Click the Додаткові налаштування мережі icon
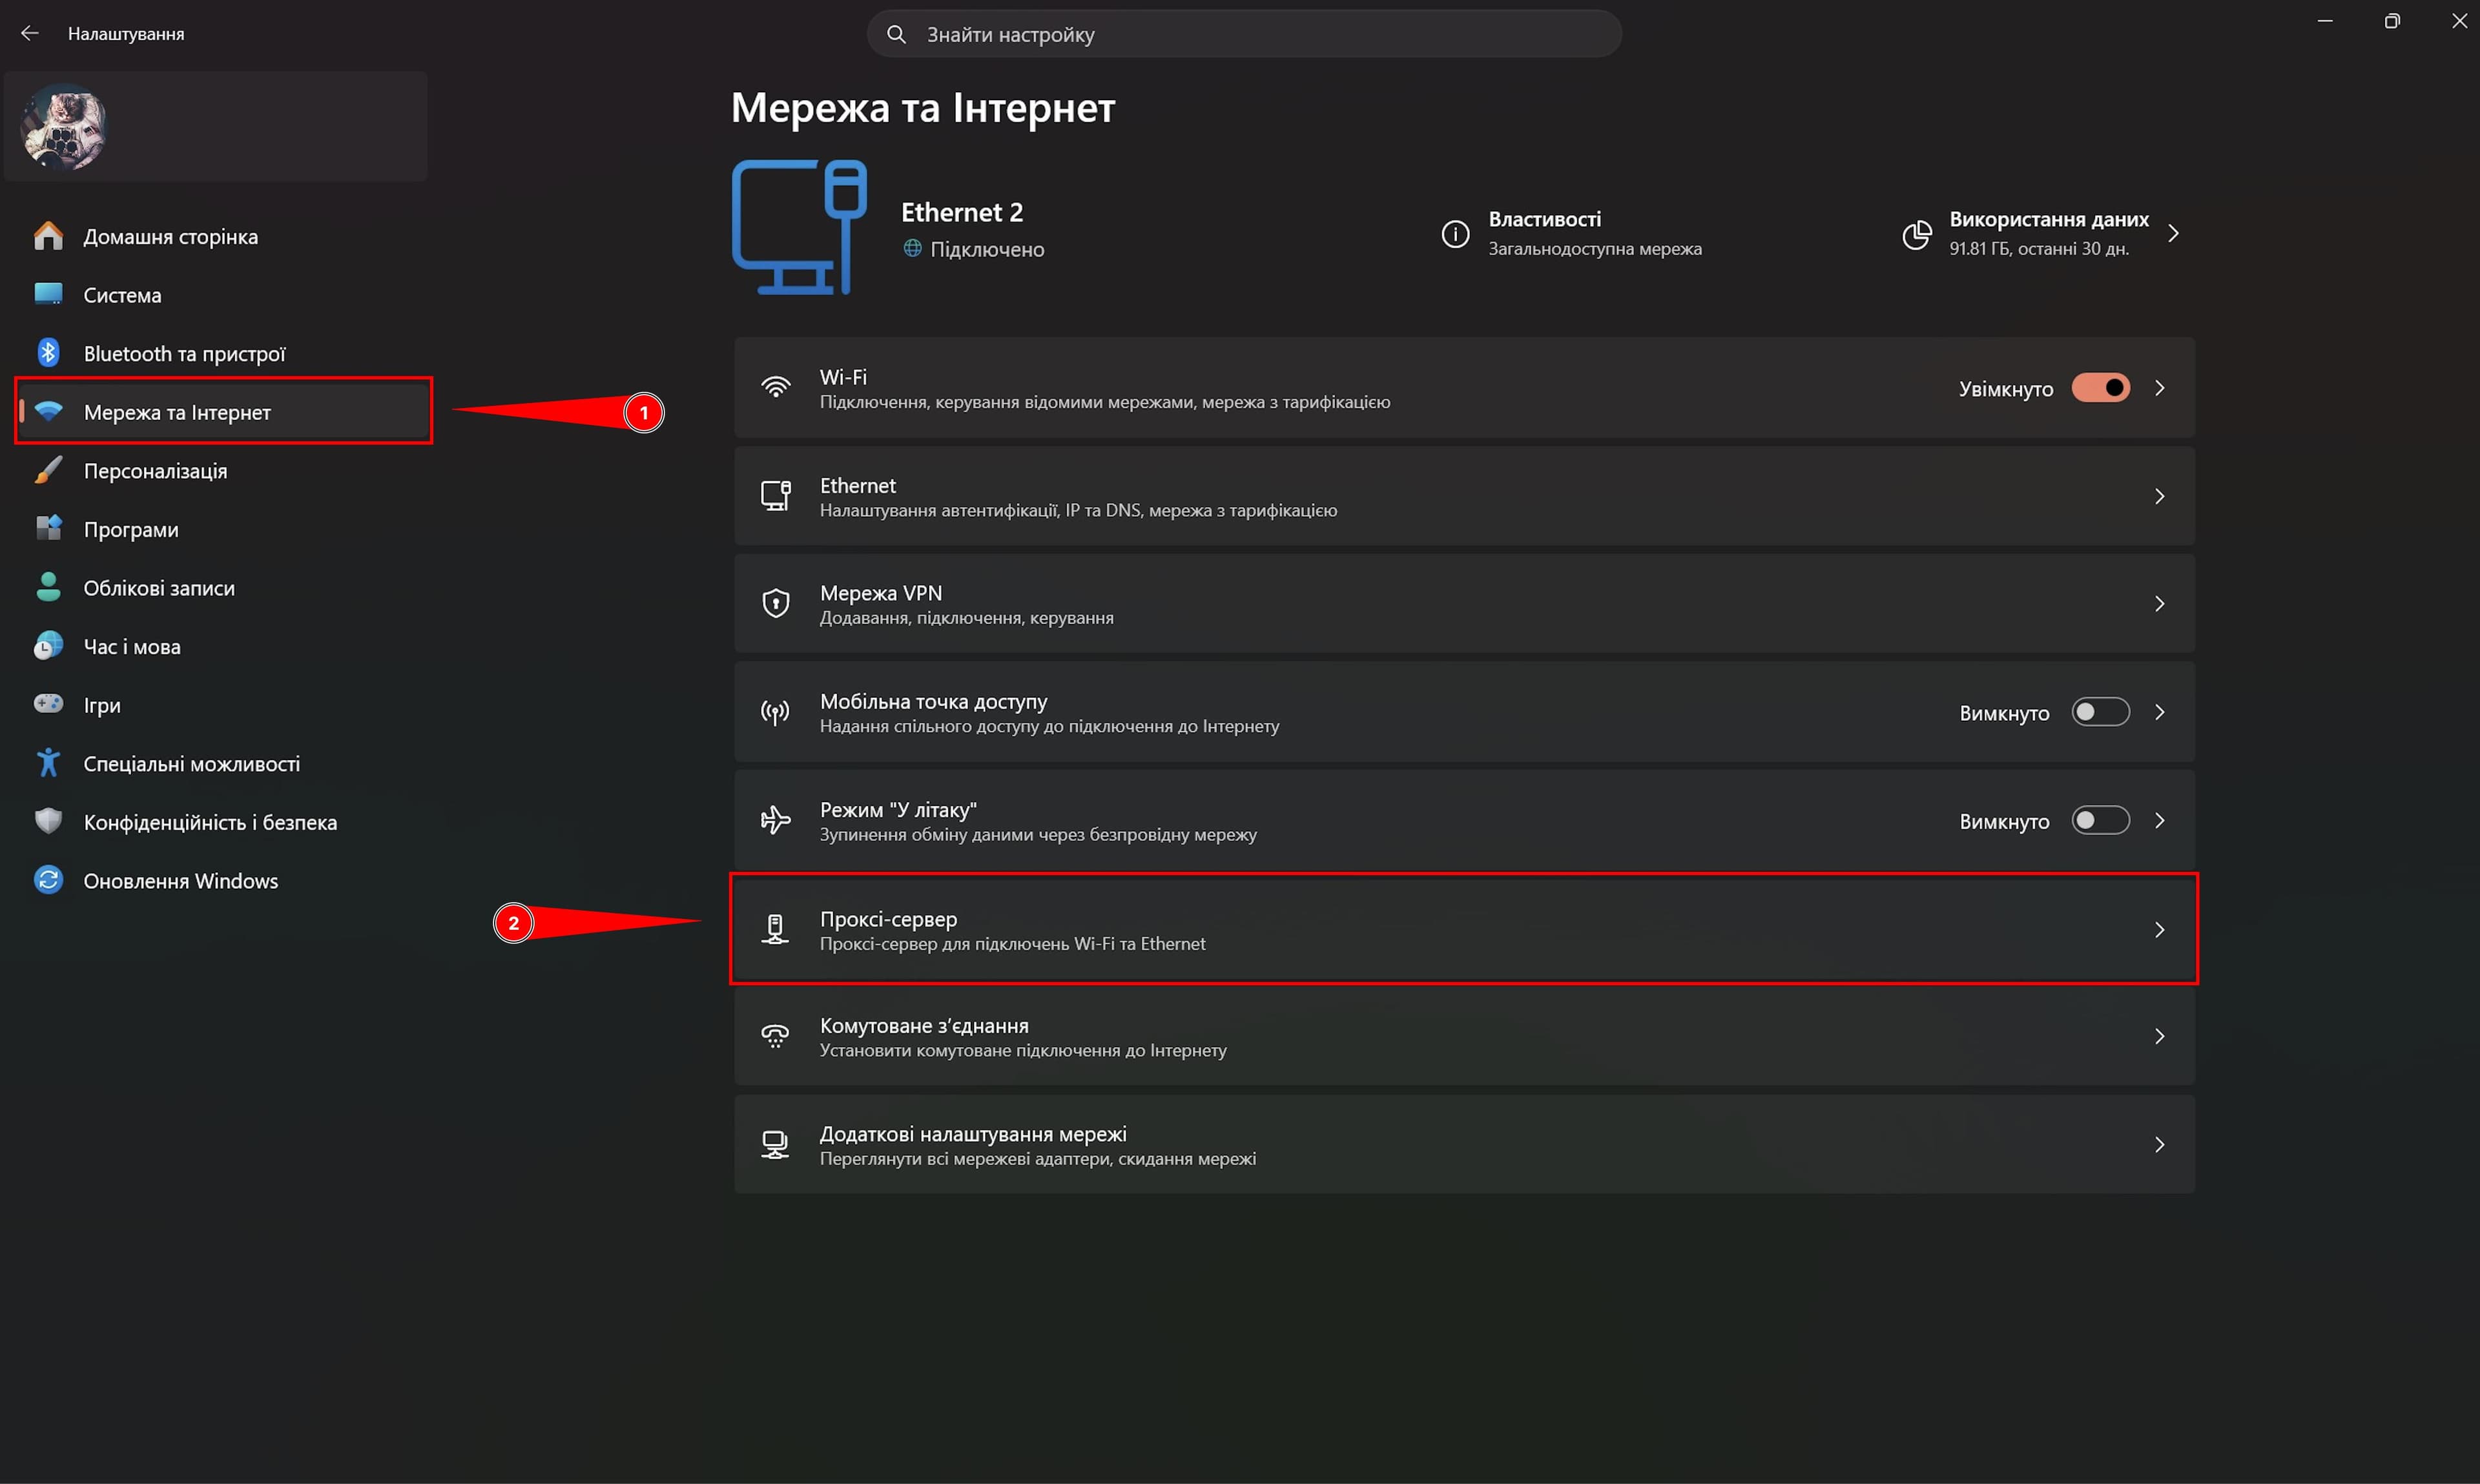This screenshot has width=2480, height=1484. pos(776,1144)
